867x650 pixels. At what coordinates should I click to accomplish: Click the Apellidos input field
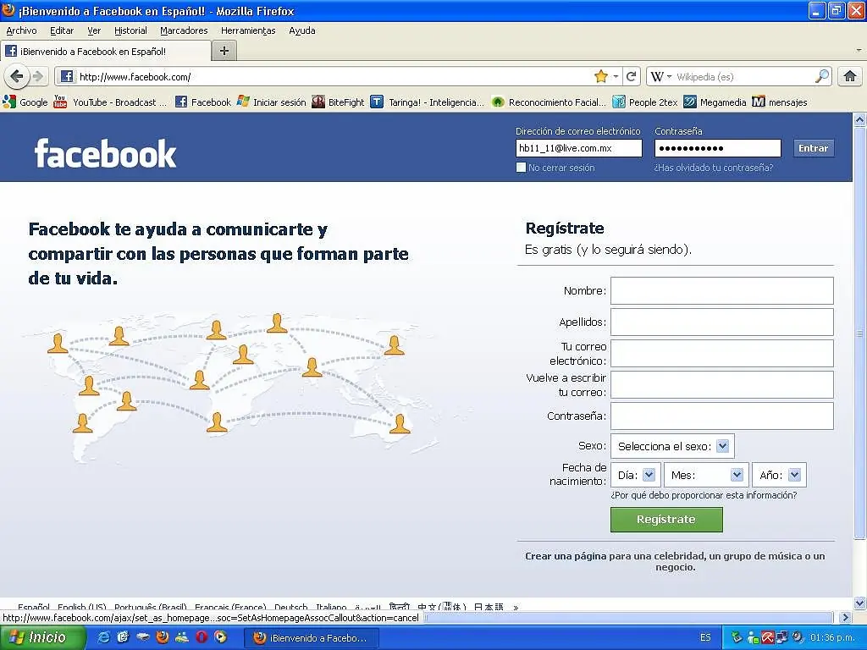click(722, 322)
